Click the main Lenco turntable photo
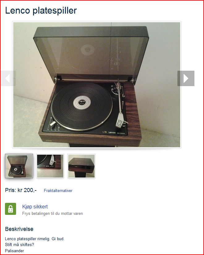Image resolution: width=204 pixels, height=255 pixels. pyautogui.click(x=97, y=85)
